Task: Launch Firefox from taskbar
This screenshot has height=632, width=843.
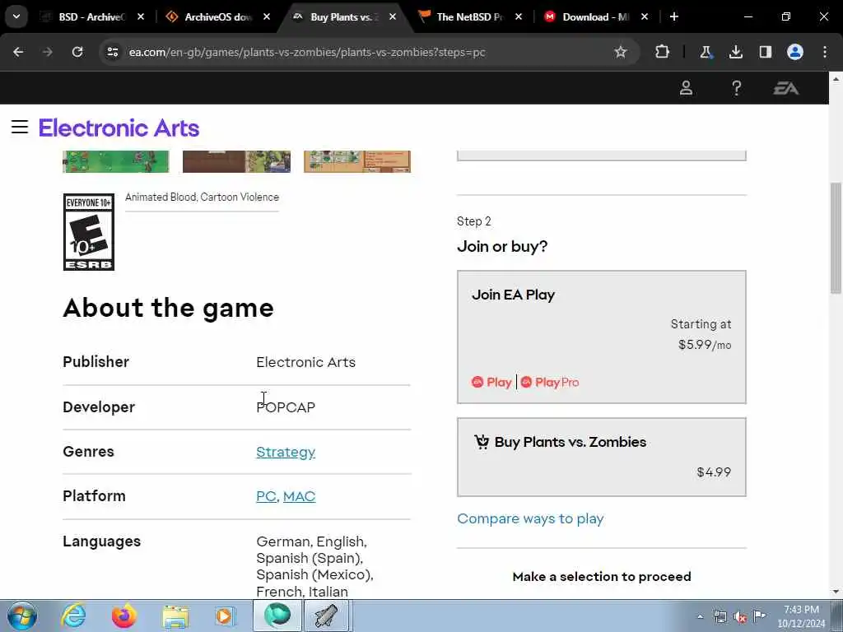Action: click(123, 616)
